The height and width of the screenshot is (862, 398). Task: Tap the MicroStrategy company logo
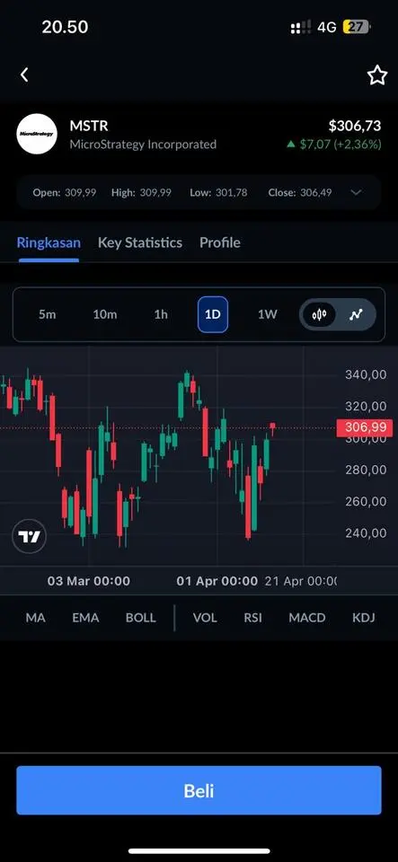click(37, 134)
